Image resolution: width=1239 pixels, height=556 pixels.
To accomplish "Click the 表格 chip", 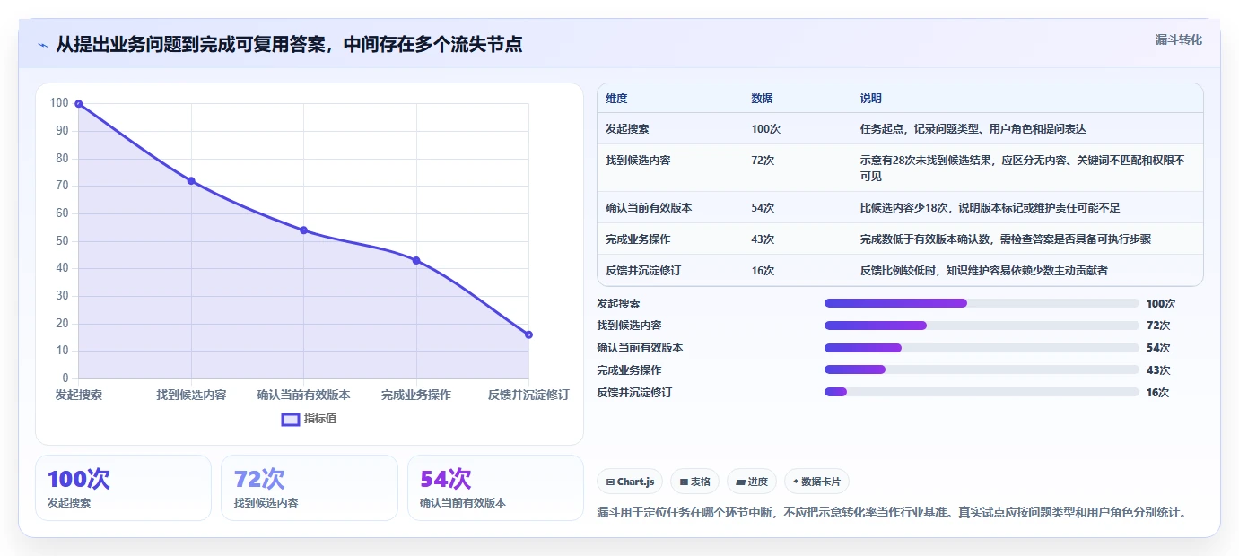I will tap(694, 482).
